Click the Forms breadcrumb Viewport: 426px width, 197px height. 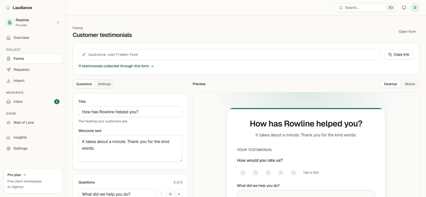point(78,28)
